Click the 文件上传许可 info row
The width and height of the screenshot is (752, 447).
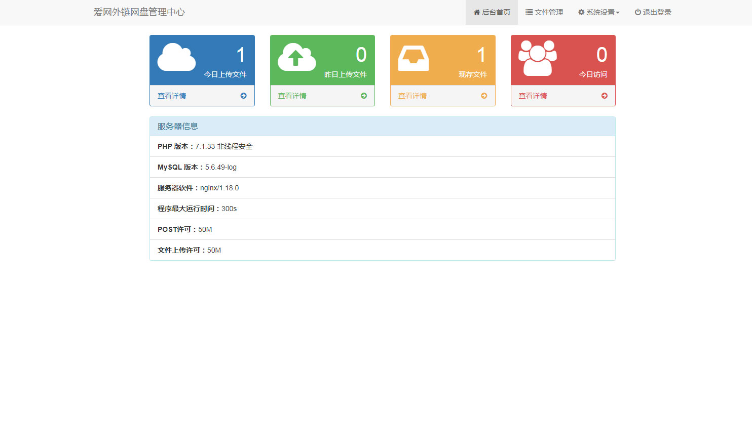tap(382, 250)
